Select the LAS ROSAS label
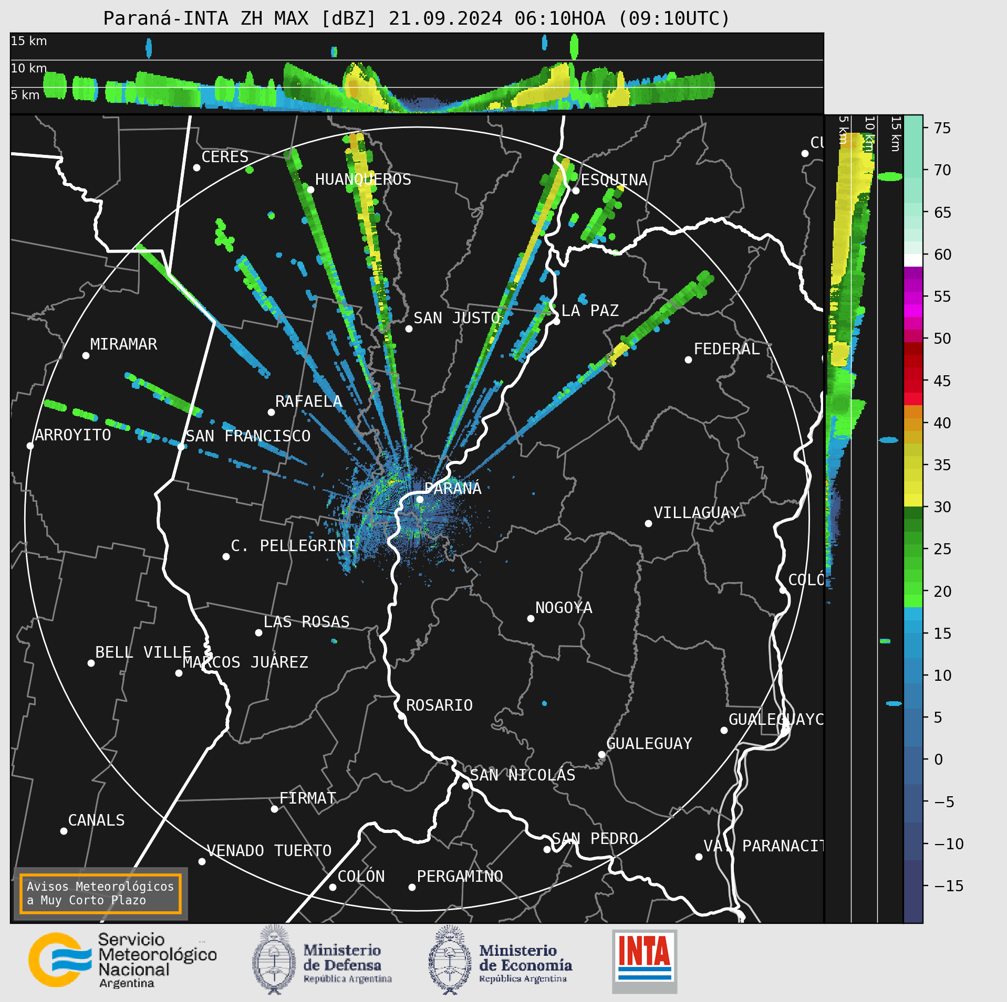This screenshot has width=1007, height=1002. click(306, 622)
